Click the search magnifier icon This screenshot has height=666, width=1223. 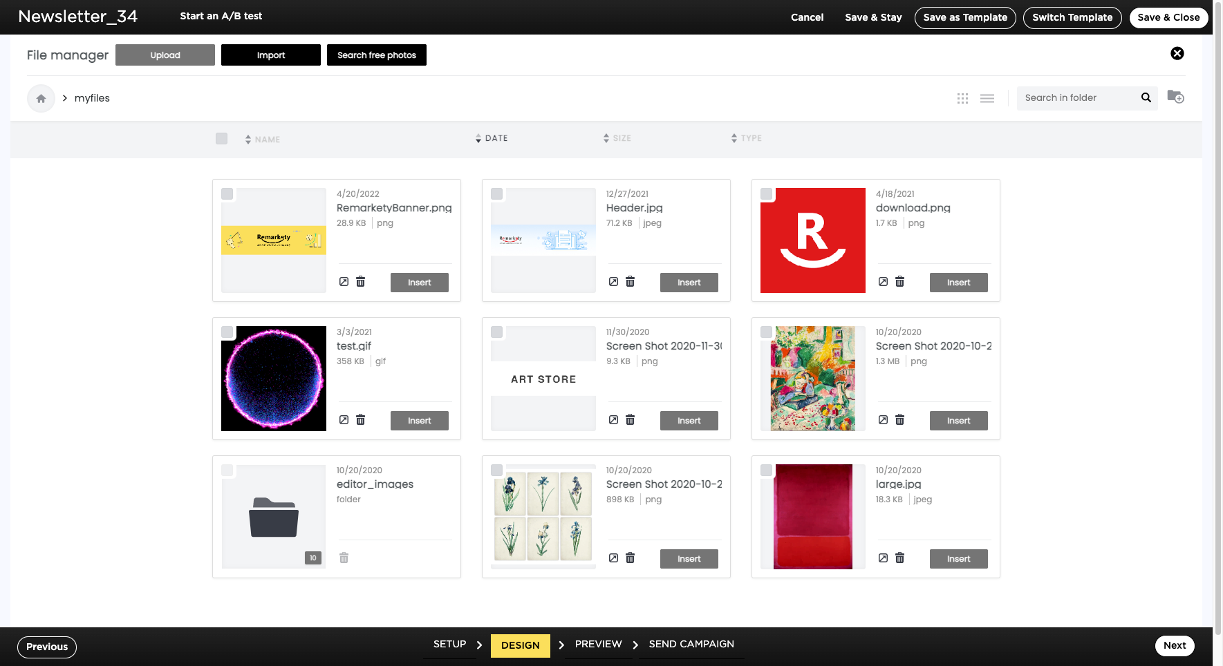1146,97
